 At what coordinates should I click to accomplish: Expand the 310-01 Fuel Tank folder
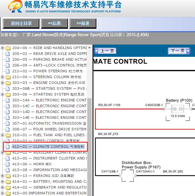point(2,135)
